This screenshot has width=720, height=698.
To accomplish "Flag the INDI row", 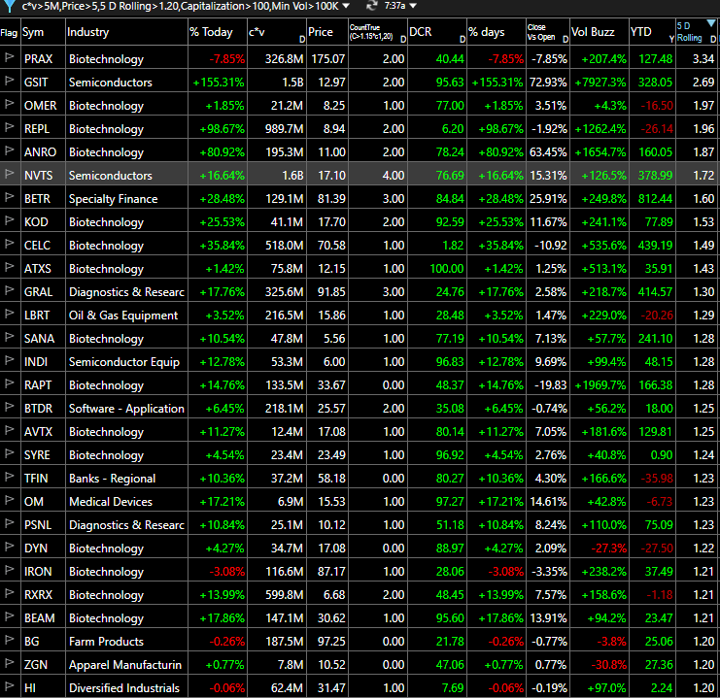I will click(9, 360).
